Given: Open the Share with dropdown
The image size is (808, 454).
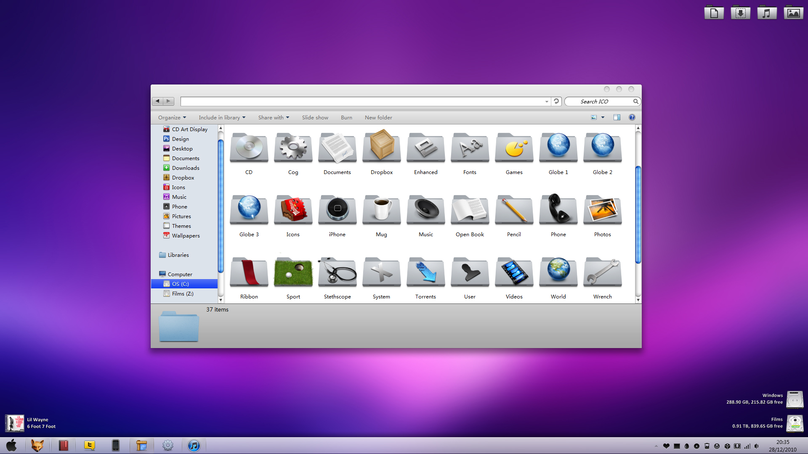Looking at the screenshot, I should (x=274, y=117).
